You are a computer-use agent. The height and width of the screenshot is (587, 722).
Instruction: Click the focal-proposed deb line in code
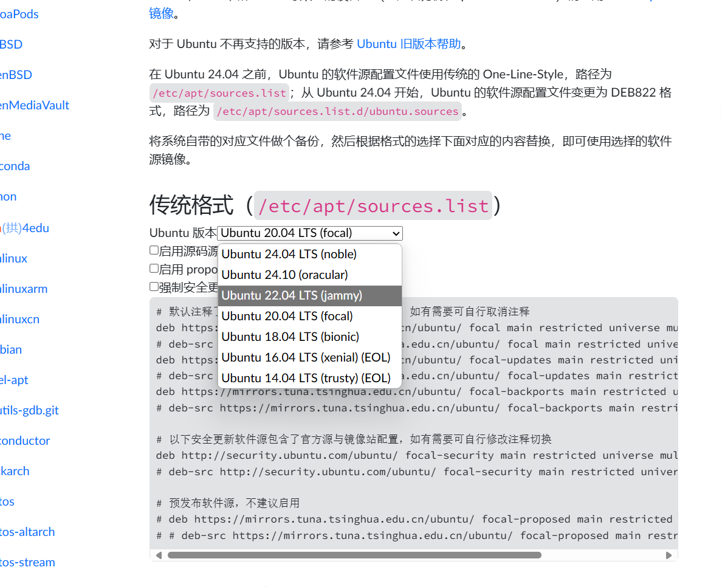tap(414, 520)
